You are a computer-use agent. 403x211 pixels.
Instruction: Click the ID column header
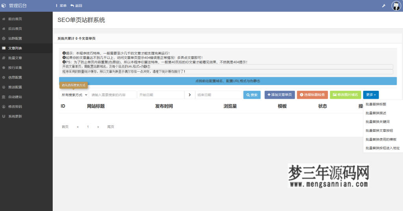[63, 106]
